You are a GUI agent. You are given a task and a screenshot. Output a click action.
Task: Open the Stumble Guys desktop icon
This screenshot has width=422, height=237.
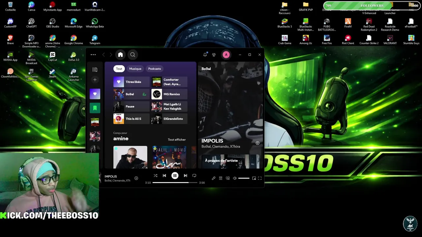click(411, 40)
